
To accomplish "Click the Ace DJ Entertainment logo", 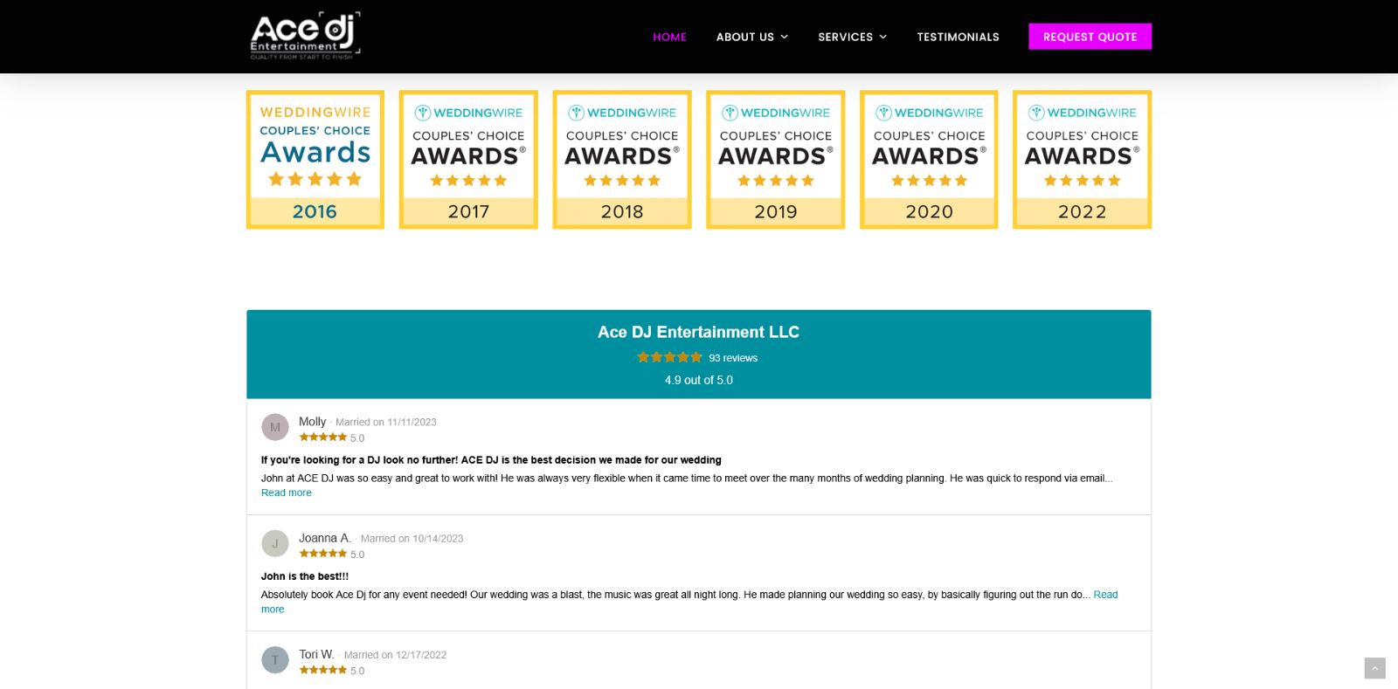I will point(305,36).
